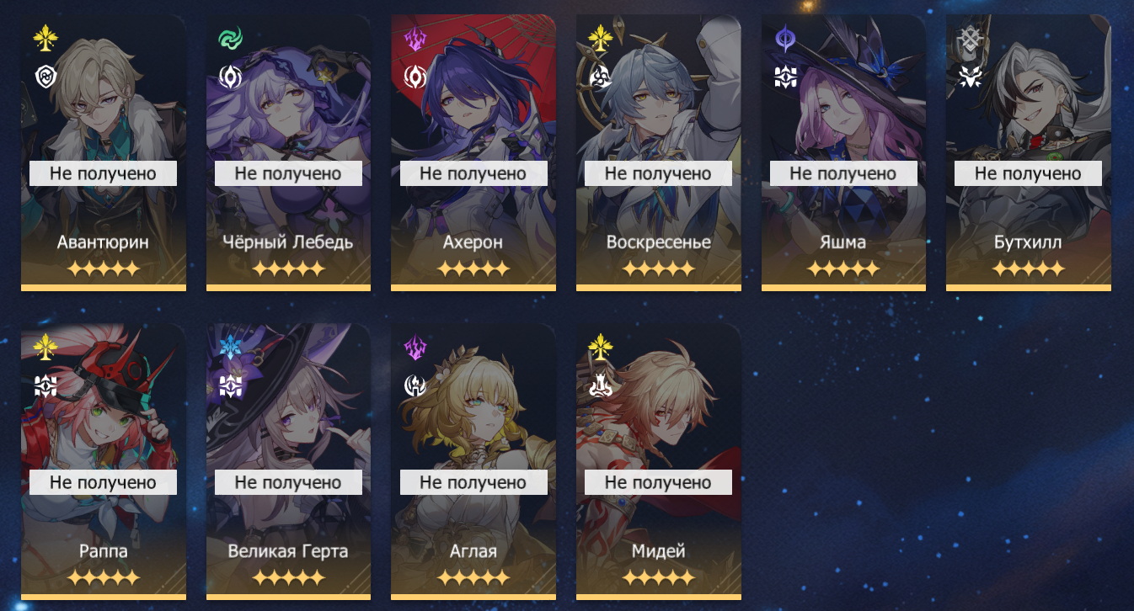Click the Imaginary element icon on Авантюрин card

tap(45, 38)
